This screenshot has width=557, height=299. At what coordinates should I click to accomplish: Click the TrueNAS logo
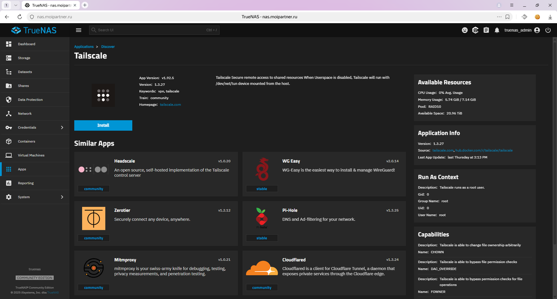tap(35, 30)
